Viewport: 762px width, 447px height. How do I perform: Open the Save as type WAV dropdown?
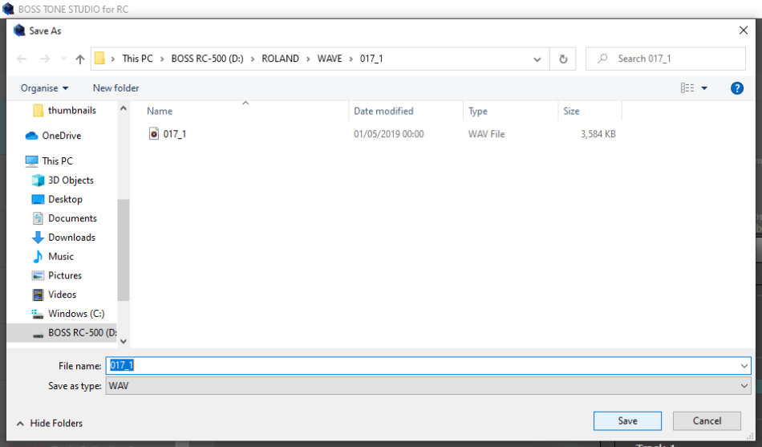click(x=428, y=386)
